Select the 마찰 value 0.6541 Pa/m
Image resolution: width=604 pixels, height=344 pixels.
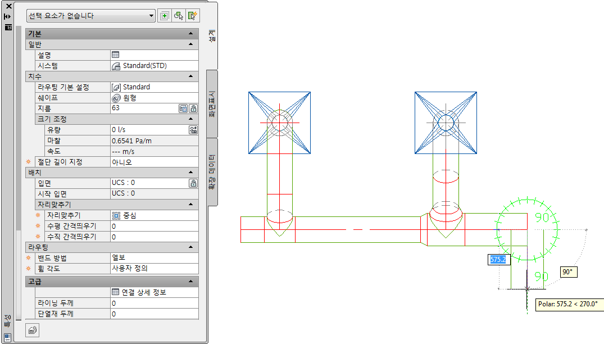coord(155,141)
